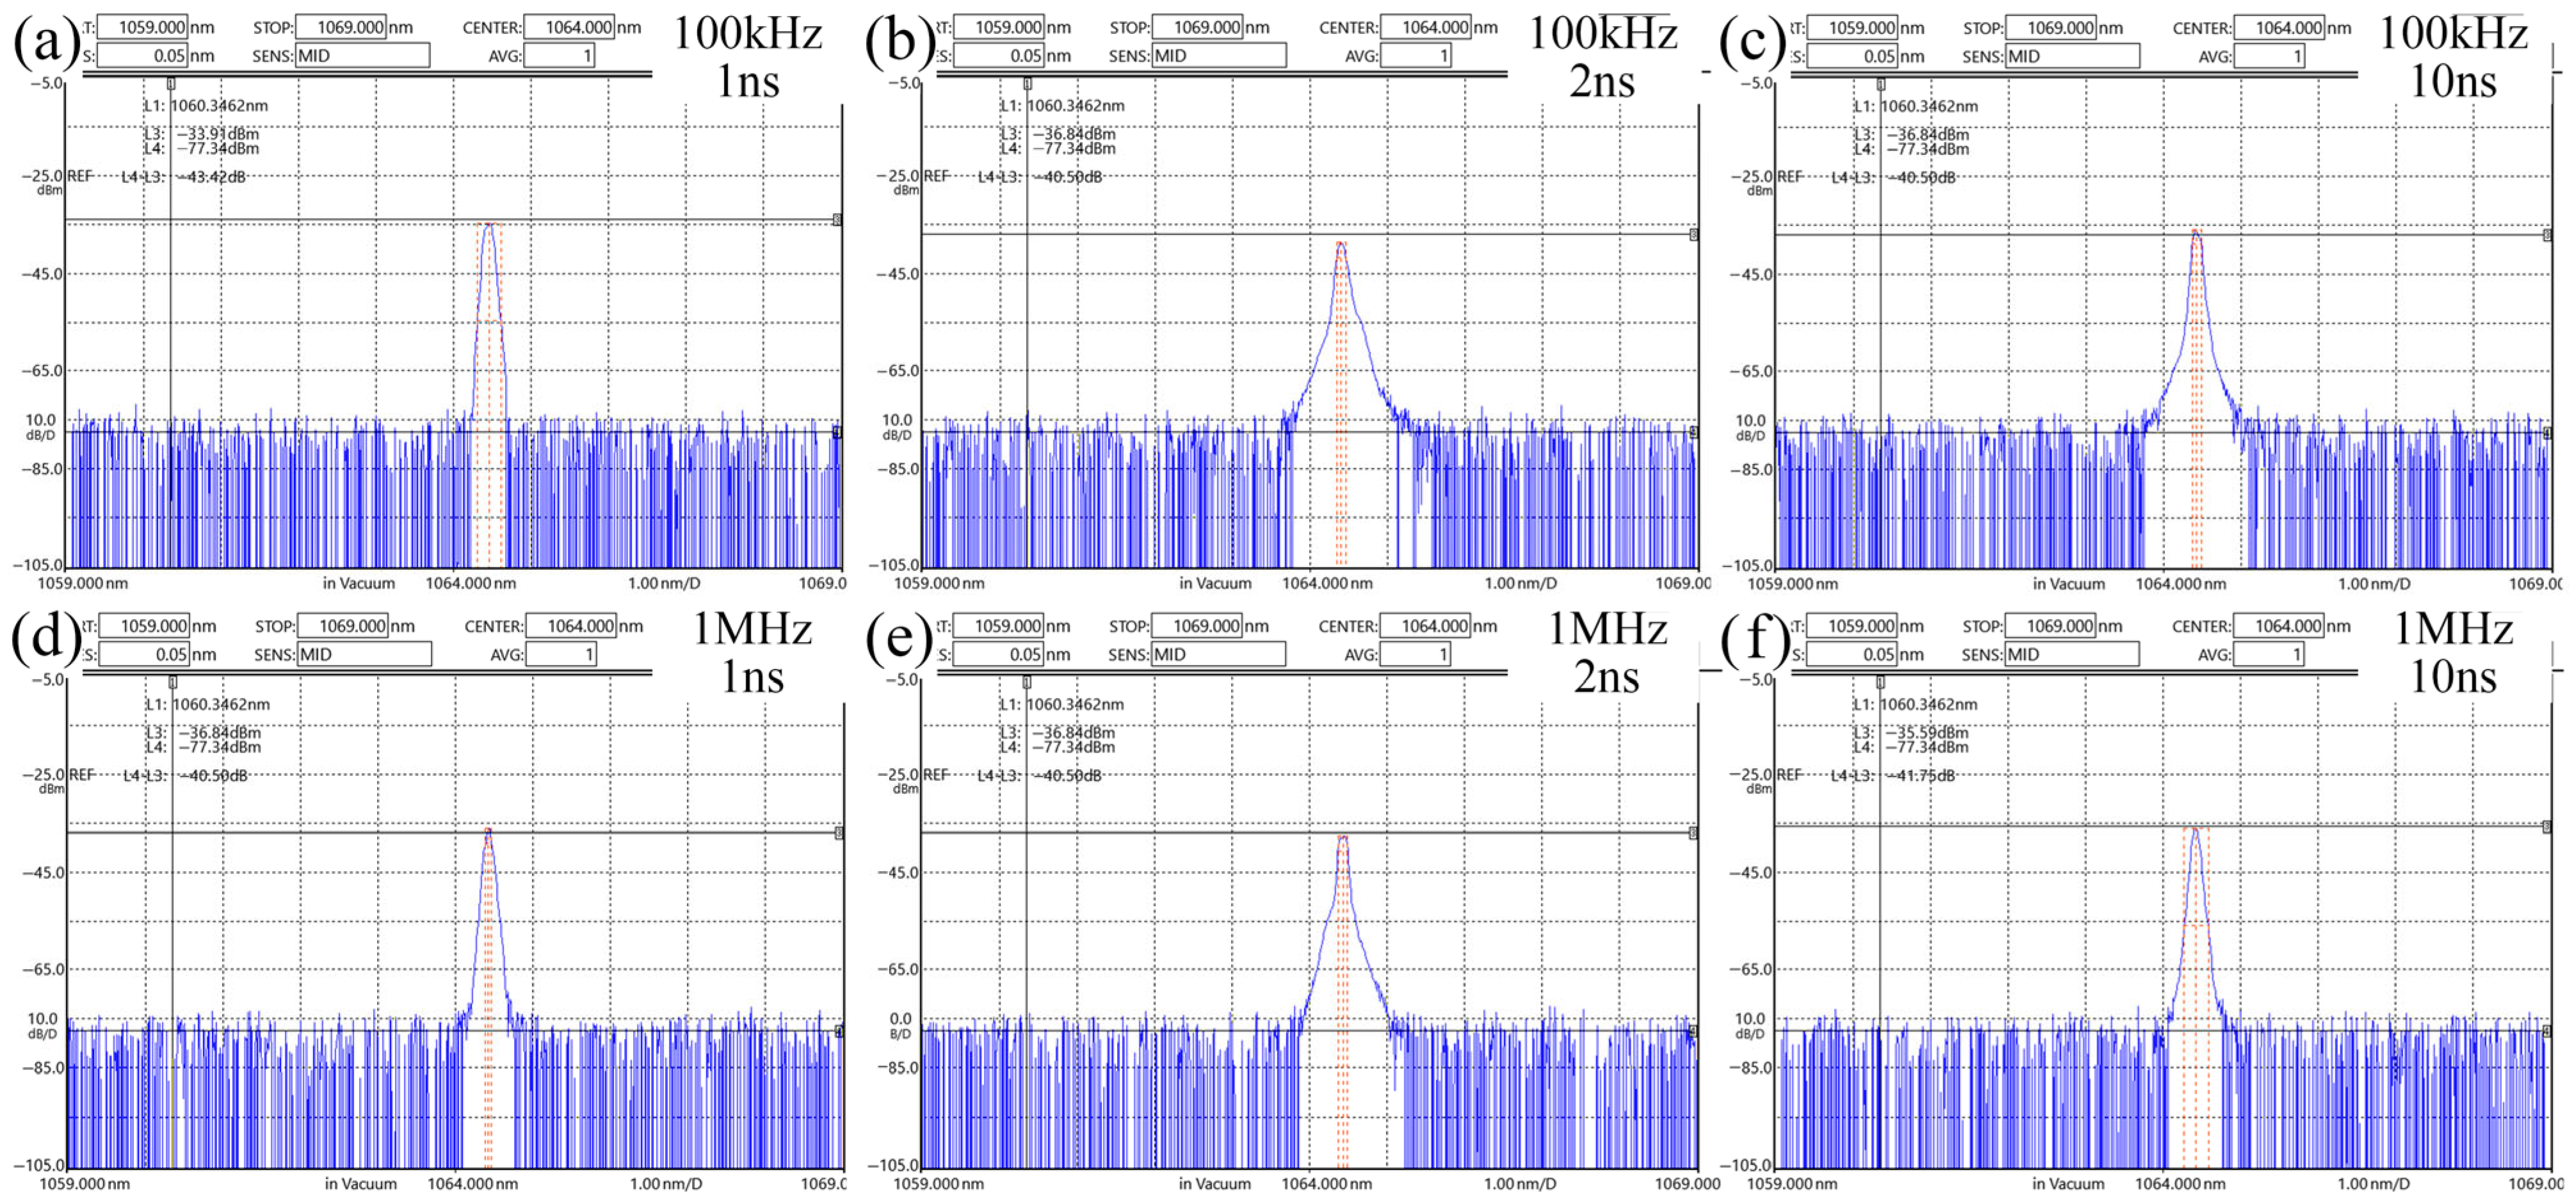This screenshot has width=2576, height=1204.
Task: Select the 1059.000 start field in panel (d)
Action: pos(145,626)
